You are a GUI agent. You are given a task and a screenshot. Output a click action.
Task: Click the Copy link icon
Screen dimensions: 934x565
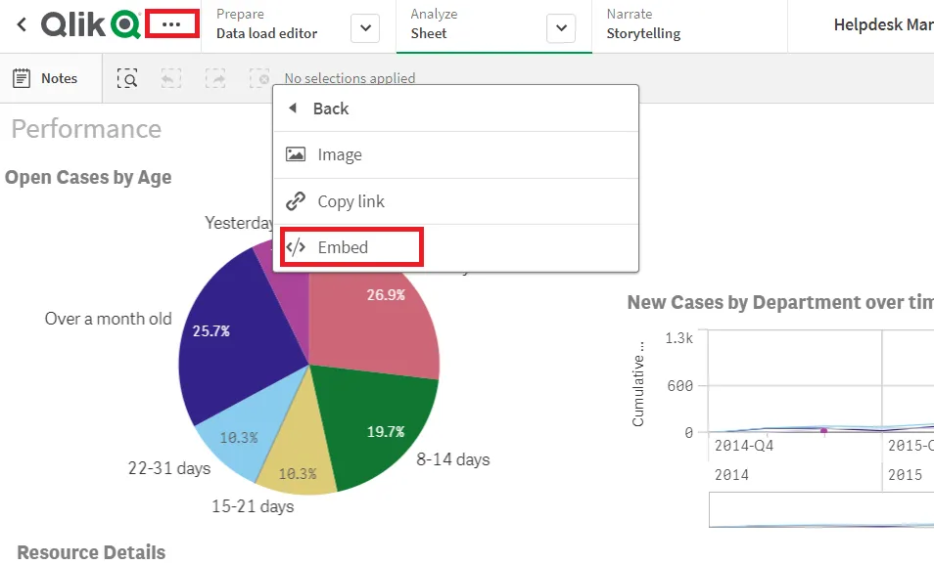pyautogui.click(x=296, y=201)
